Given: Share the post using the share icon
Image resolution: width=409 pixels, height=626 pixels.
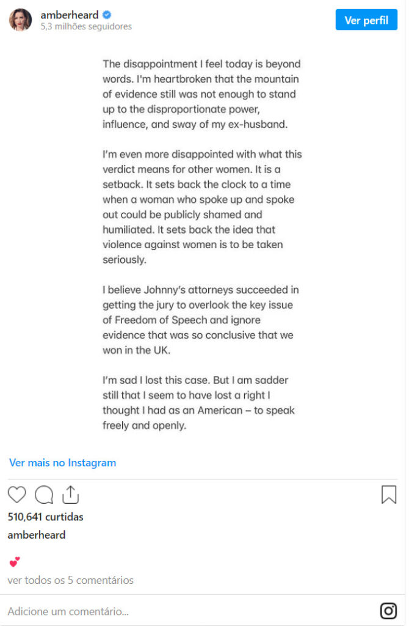Looking at the screenshot, I should point(71,494).
